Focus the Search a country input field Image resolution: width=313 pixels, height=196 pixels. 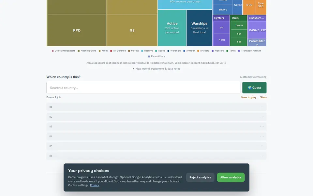(143, 88)
